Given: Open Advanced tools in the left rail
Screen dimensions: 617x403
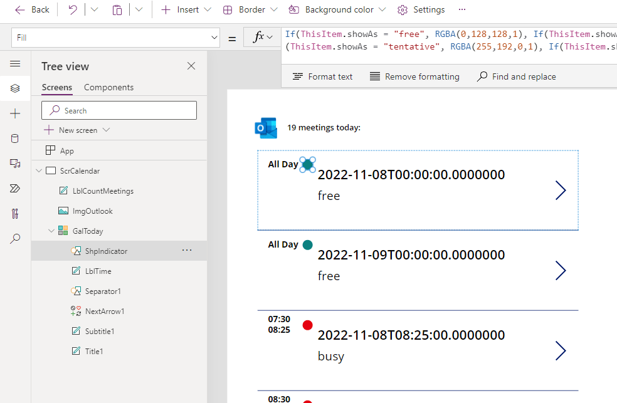Looking at the screenshot, I should click(x=15, y=212).
